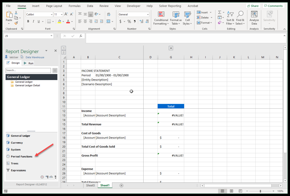Select the Trees panel item

[14, 163]
